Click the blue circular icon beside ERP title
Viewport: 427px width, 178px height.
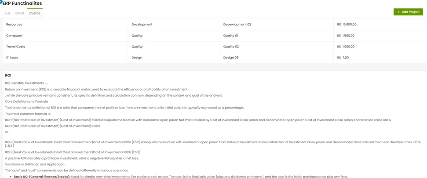pyautogui.click(x=1, y=1)
